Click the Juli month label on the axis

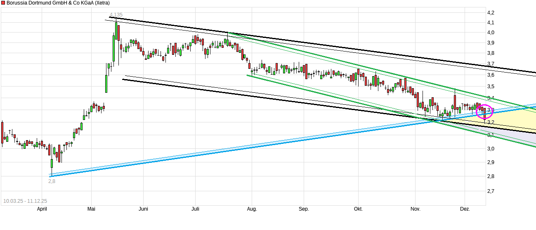coord(196,209)
